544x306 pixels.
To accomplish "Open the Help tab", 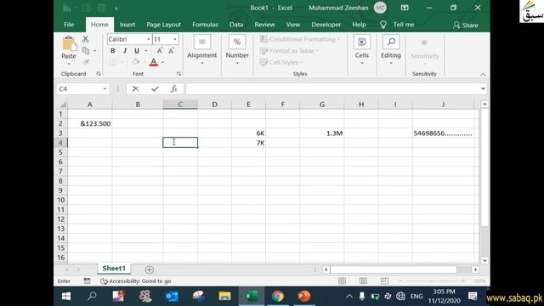I will 359,25.
